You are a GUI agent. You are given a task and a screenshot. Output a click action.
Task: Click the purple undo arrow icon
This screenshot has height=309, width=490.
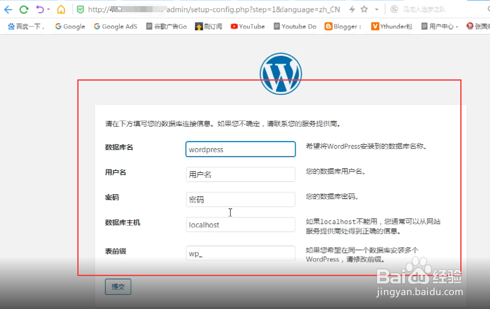tap(39, 9)
